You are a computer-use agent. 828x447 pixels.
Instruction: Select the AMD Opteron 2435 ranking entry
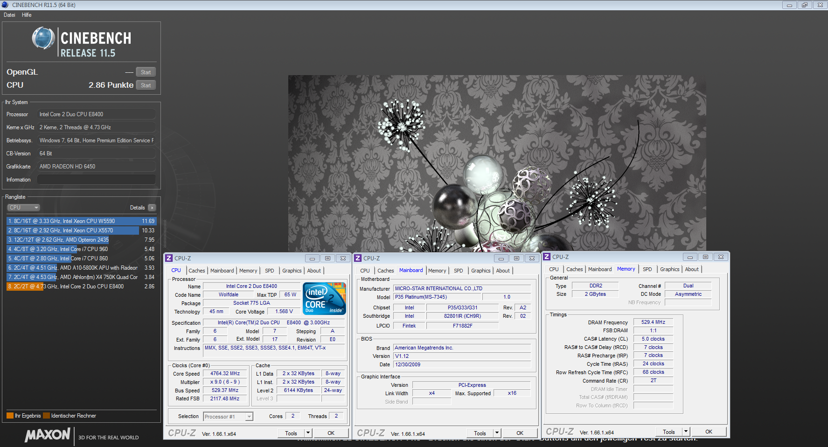tap(81, 240)
